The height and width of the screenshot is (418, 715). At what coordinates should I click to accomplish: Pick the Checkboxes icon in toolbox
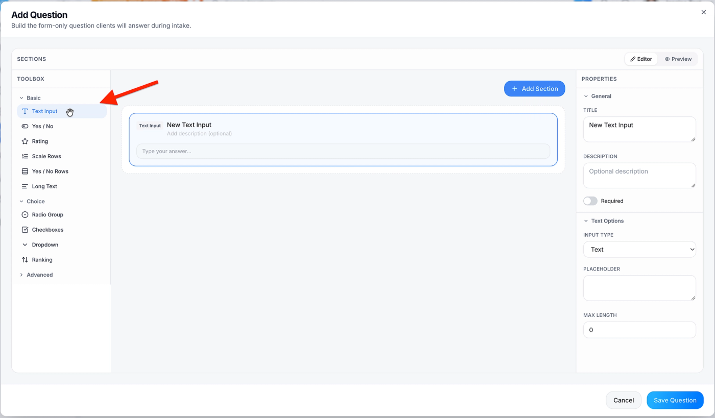coord(25,230)
